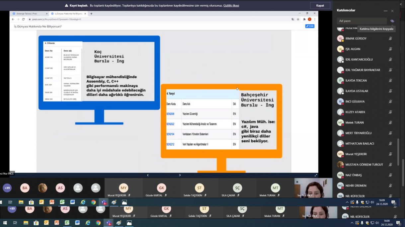Click the muted mic icon beside KUZEY ATABEK
The height and width of the screenshot is (227, 405).
pyautogui.click(x=391, y=112)
